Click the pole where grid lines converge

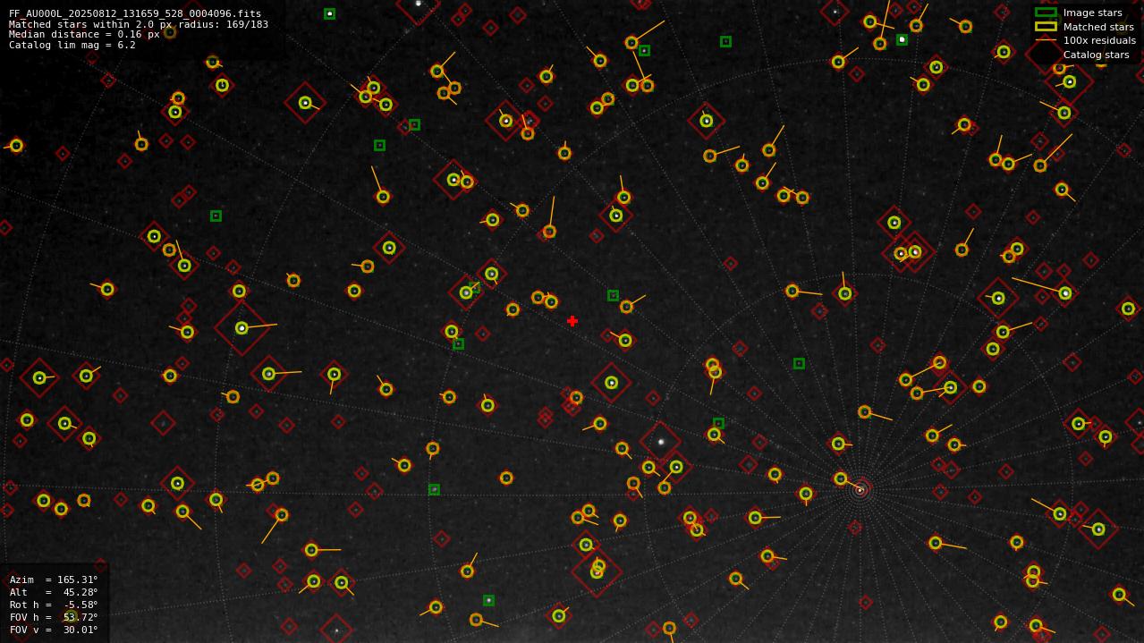click(x=860, y=490)
